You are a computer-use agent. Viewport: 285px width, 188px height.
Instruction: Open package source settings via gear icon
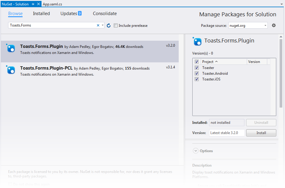274,25
